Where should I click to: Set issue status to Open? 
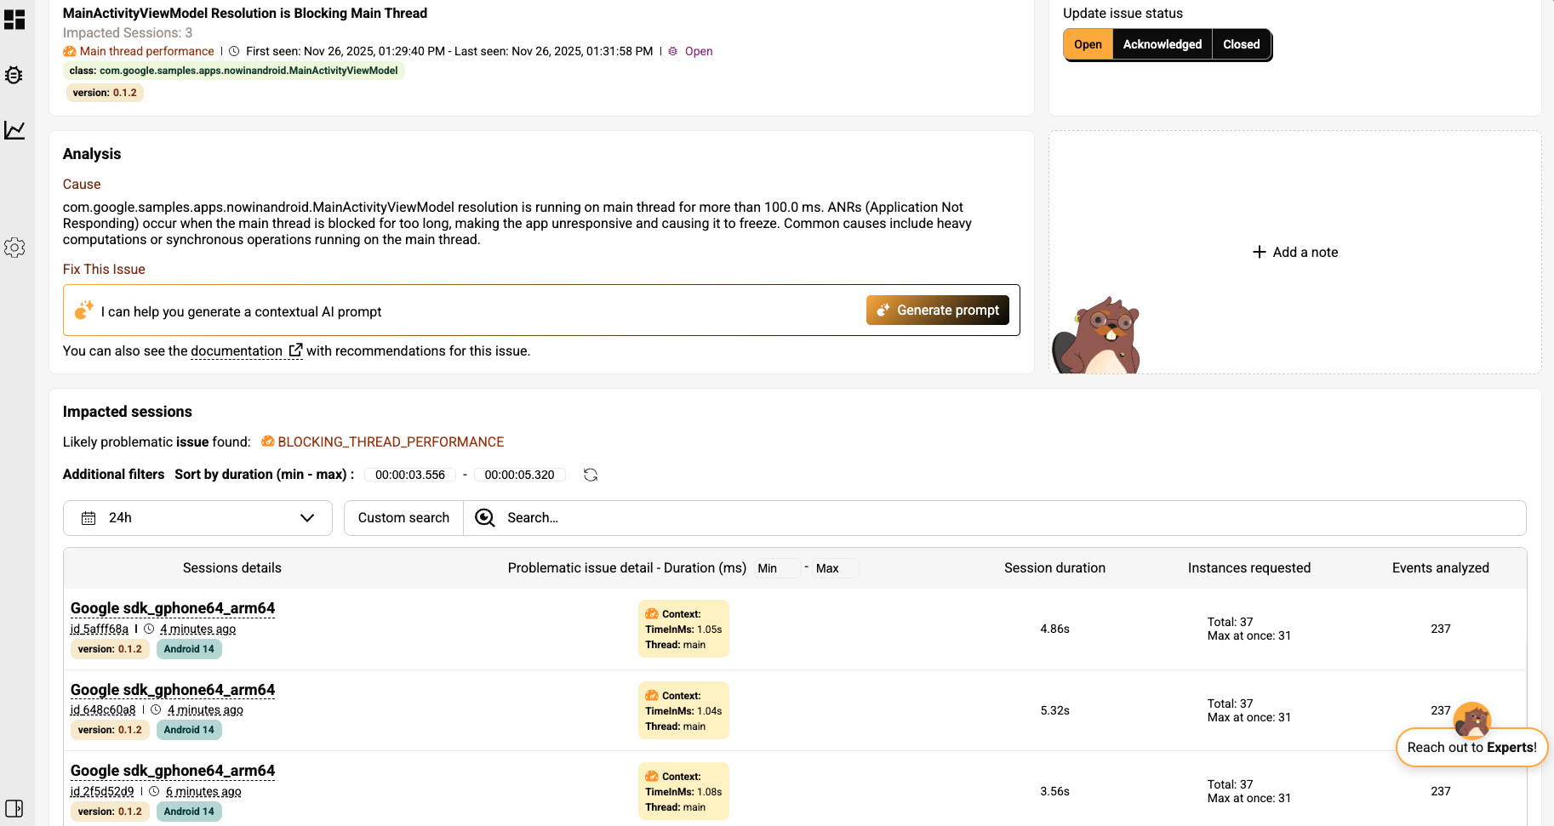[x=1088, y=45]
